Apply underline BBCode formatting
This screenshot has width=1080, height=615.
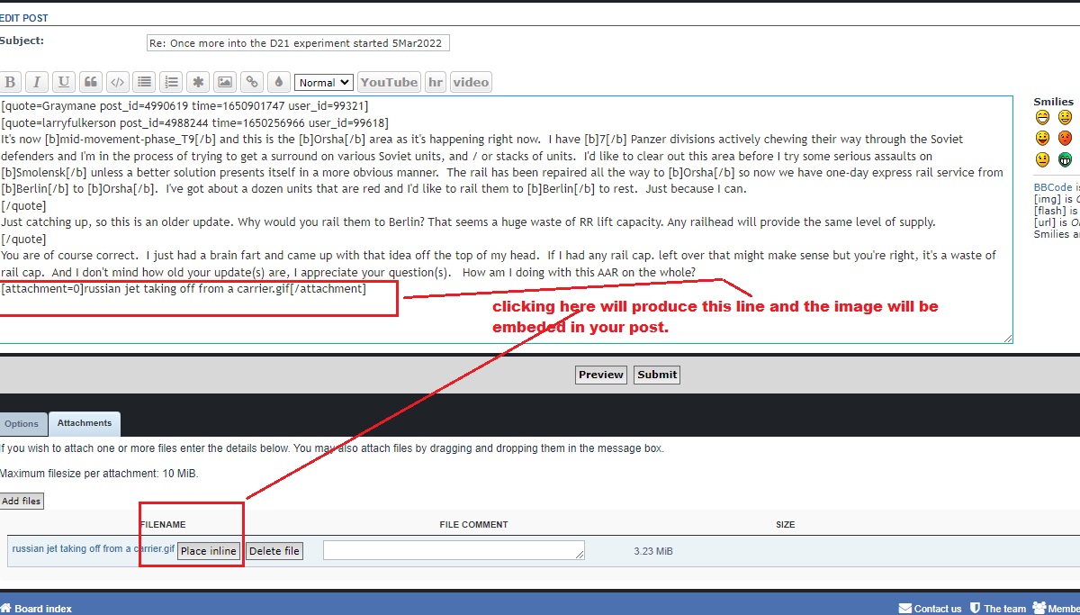[63, 82]
